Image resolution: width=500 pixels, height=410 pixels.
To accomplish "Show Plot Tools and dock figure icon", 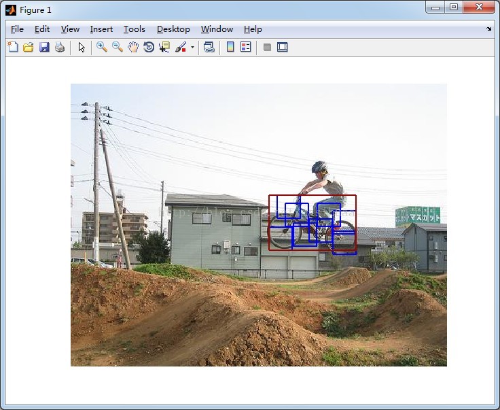I will point(282,47).
